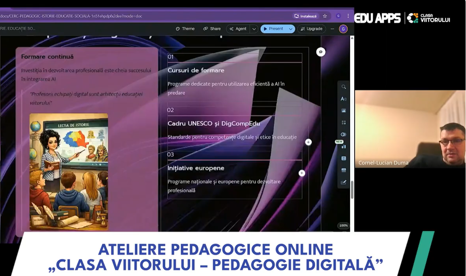The width and height of the screenshot is (466, 276).
Task: Open the image insert panel in sidebar
Action: click(x=344, y=111)
